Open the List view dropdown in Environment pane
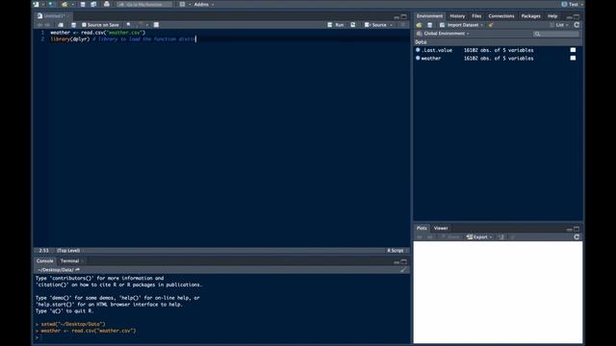This screenshot has height=346, width=616. (559, 25)
